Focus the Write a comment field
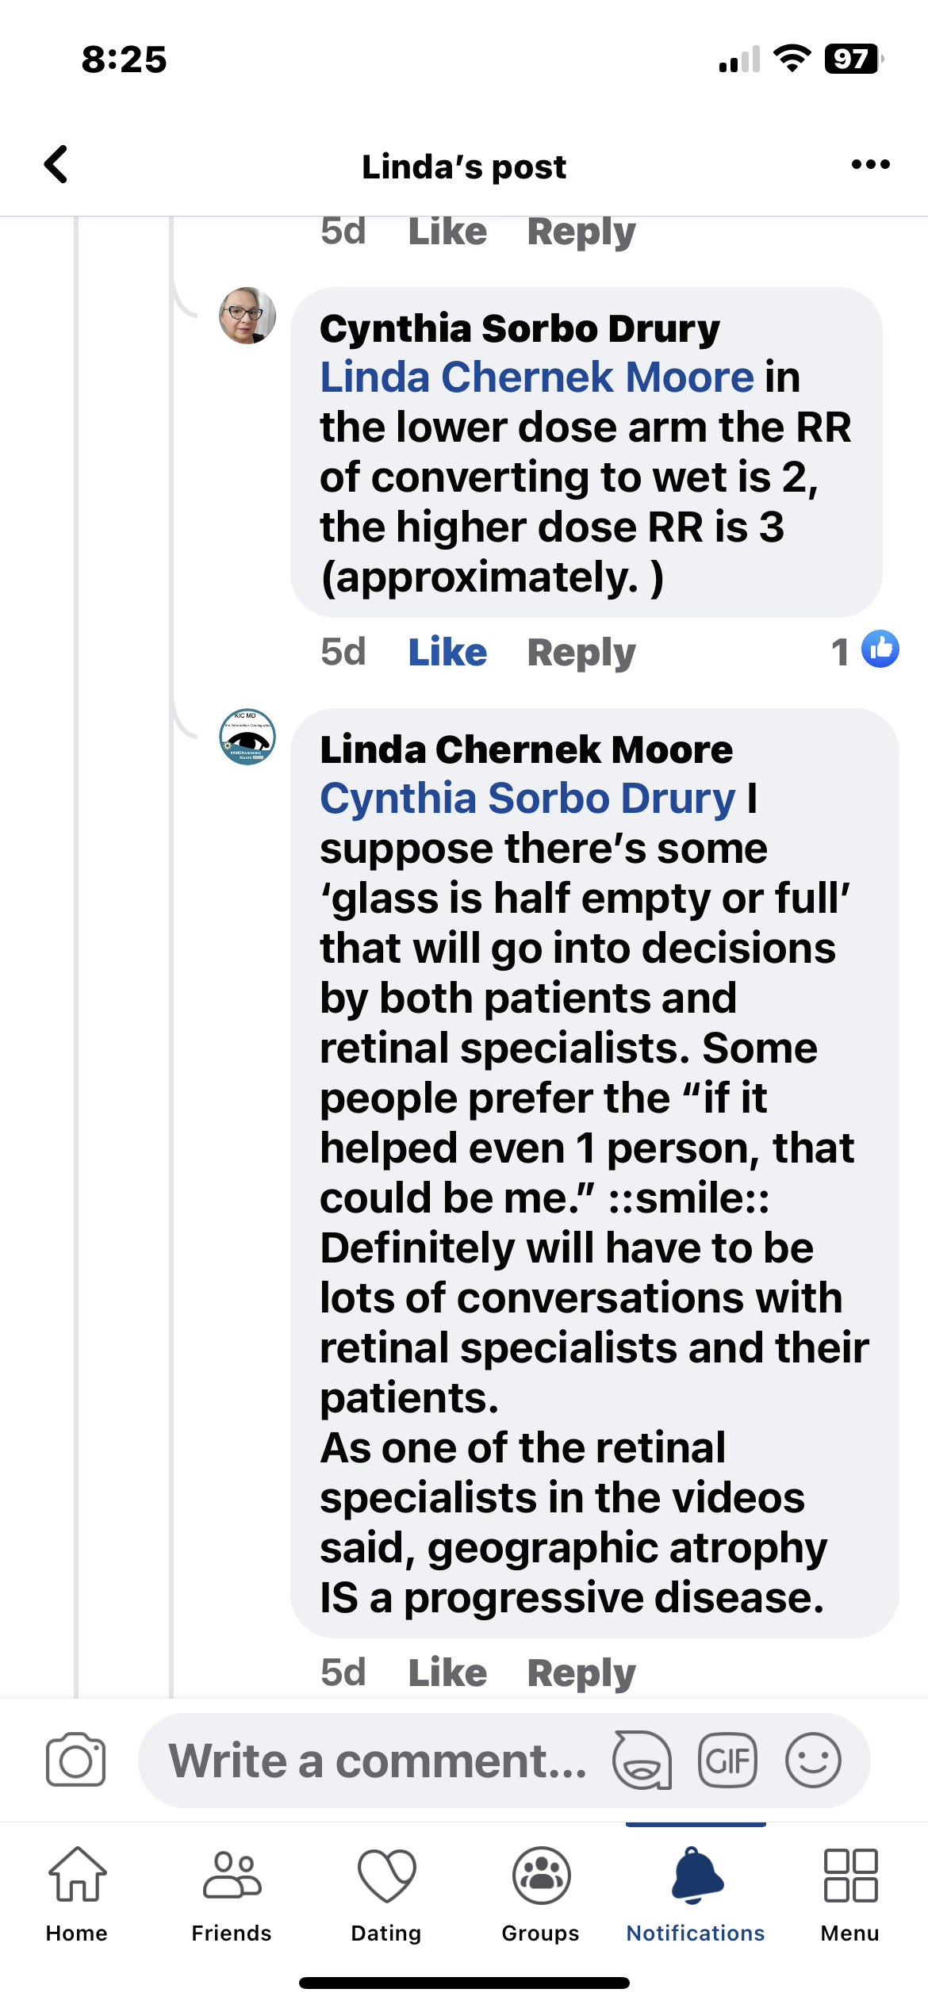The width and height of the screenshot is (928, 2008). (x=378, y=1761)
